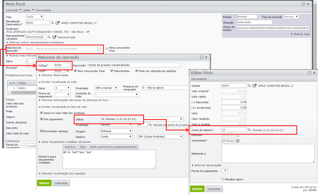Collapse Ocultar inicialização da nota

coord(57,82)
